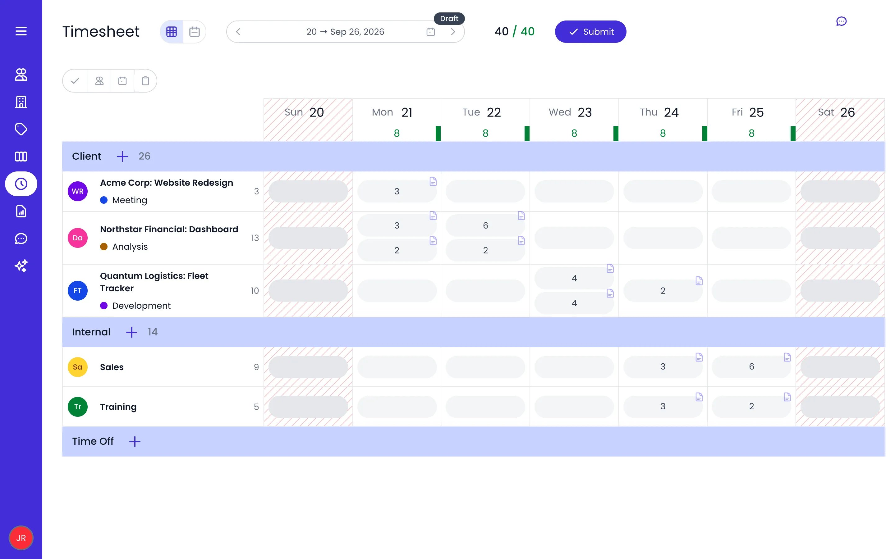Open note icon on Sales Friday entry
This screenshot has width=895, height=559.
pyautogui.click(x=787, y=357)
